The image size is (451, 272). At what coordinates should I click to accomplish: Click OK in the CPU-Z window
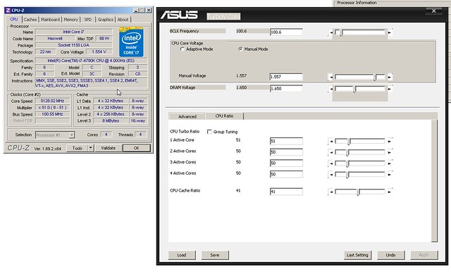[x=137, y=148]
